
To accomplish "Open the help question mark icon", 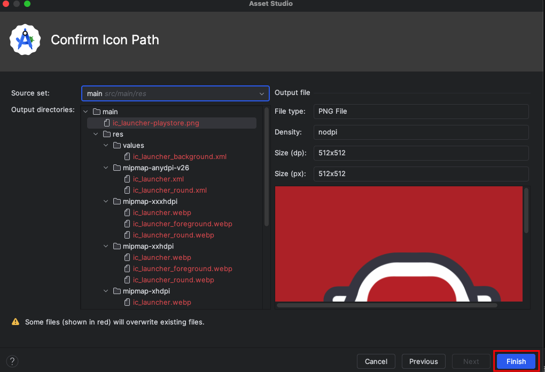I will [x=12, y=361].
